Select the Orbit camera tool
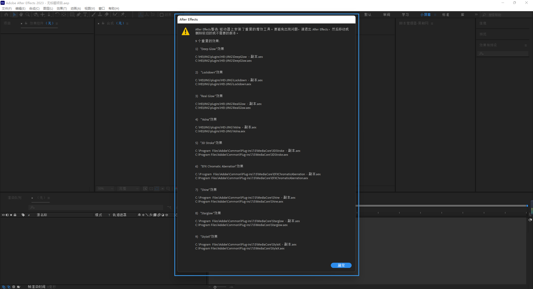 tap(36, 15)
